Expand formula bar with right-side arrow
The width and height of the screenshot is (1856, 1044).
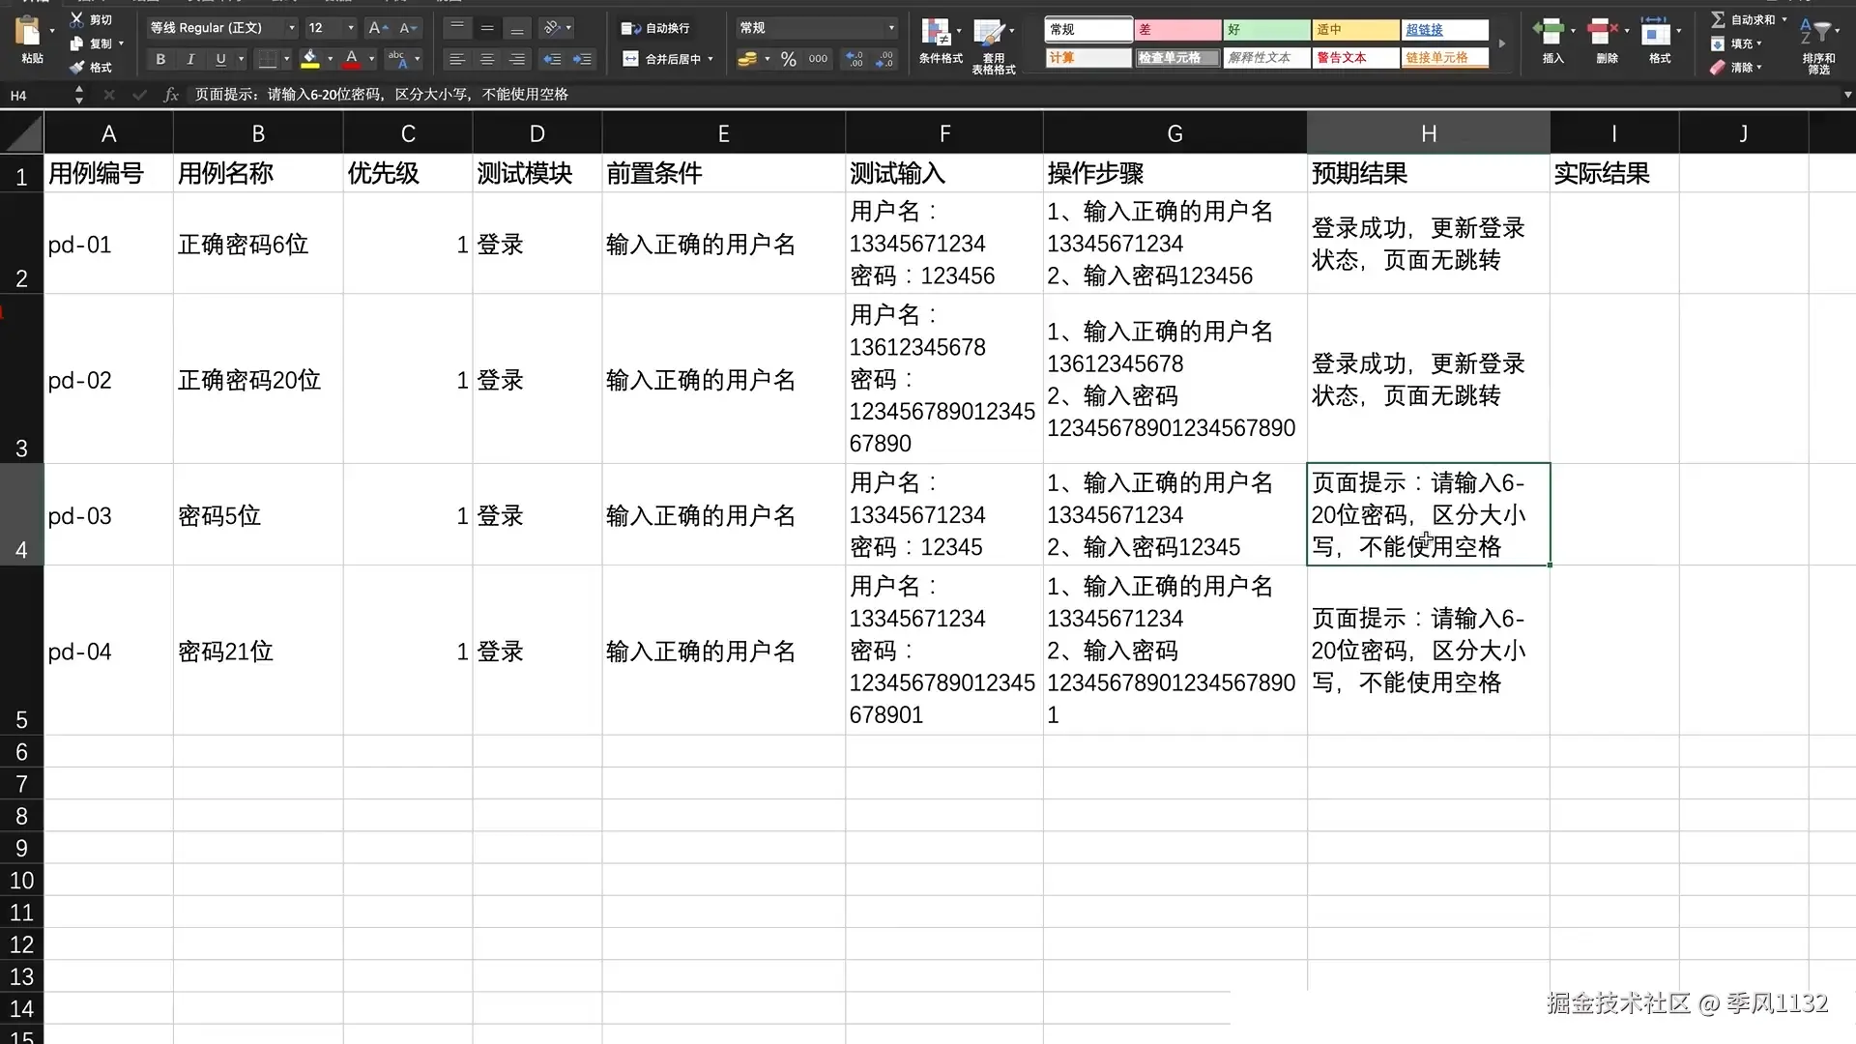[x=1847, y=95]
